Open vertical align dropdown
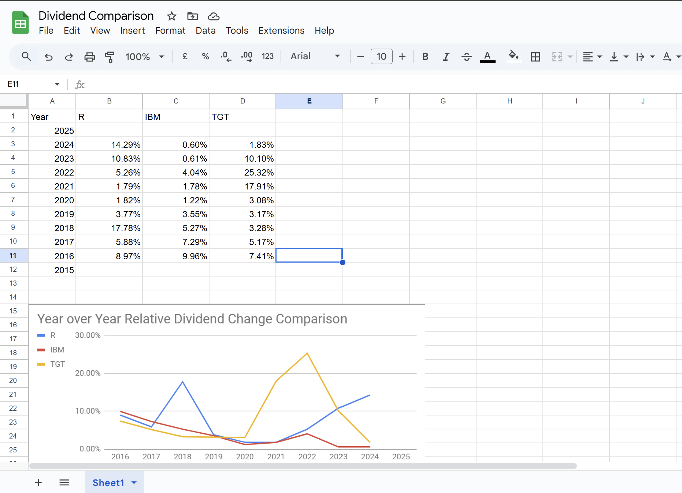The height and width of the screenshot is (493, 682). tap(619, 57)
